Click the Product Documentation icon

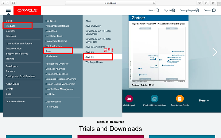pyautogui.click(x=154, y=98)
